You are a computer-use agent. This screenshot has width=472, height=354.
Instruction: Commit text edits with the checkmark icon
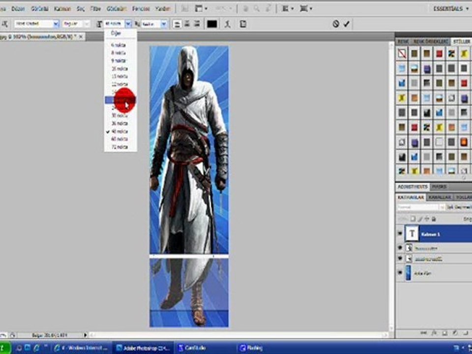(347, 24)
